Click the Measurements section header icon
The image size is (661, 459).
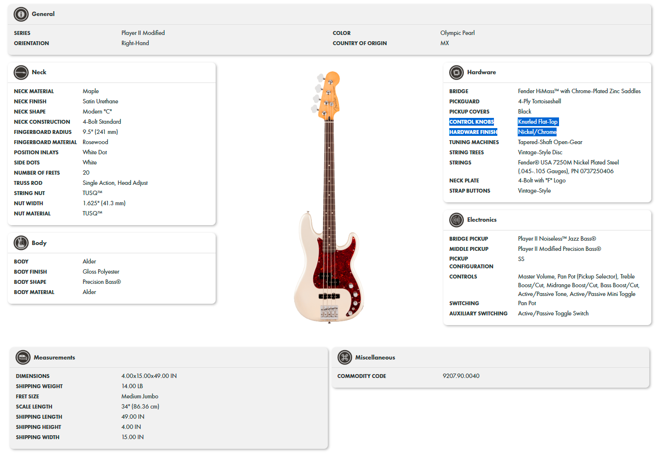(23, 357)
